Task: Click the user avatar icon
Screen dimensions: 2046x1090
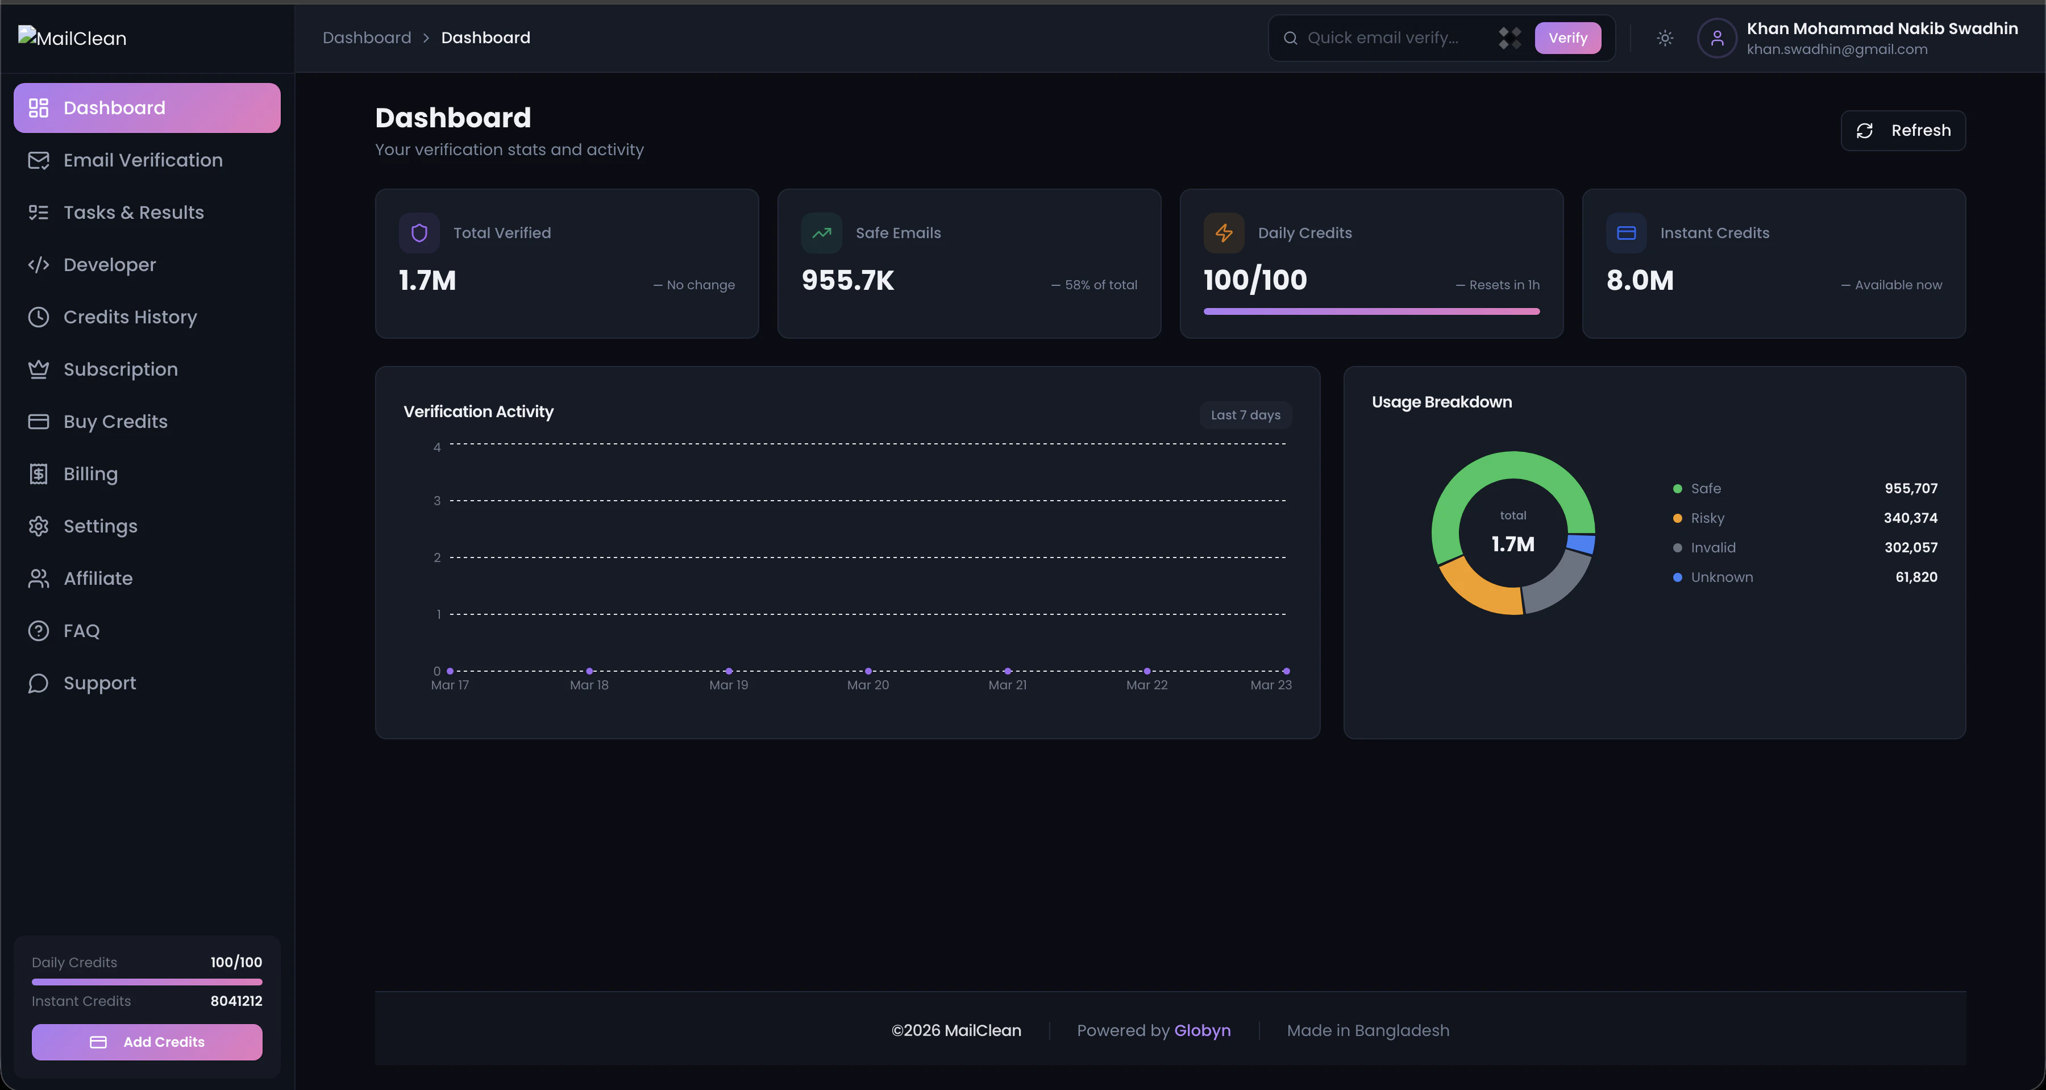Action: coord(1716,38)
